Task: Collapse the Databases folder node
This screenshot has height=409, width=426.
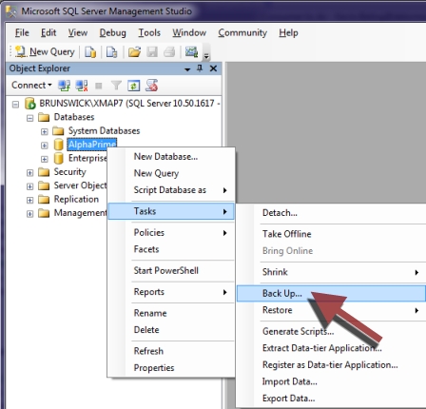Action: (29, 118)
